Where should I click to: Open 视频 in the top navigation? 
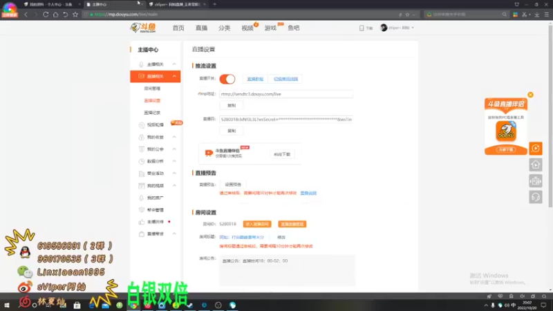pyautogui.click(x=247, y=28)
